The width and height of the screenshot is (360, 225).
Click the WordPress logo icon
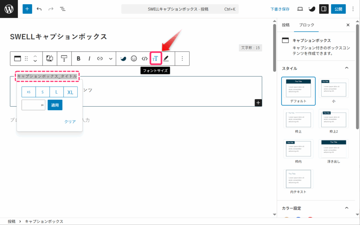coord(9,9)
